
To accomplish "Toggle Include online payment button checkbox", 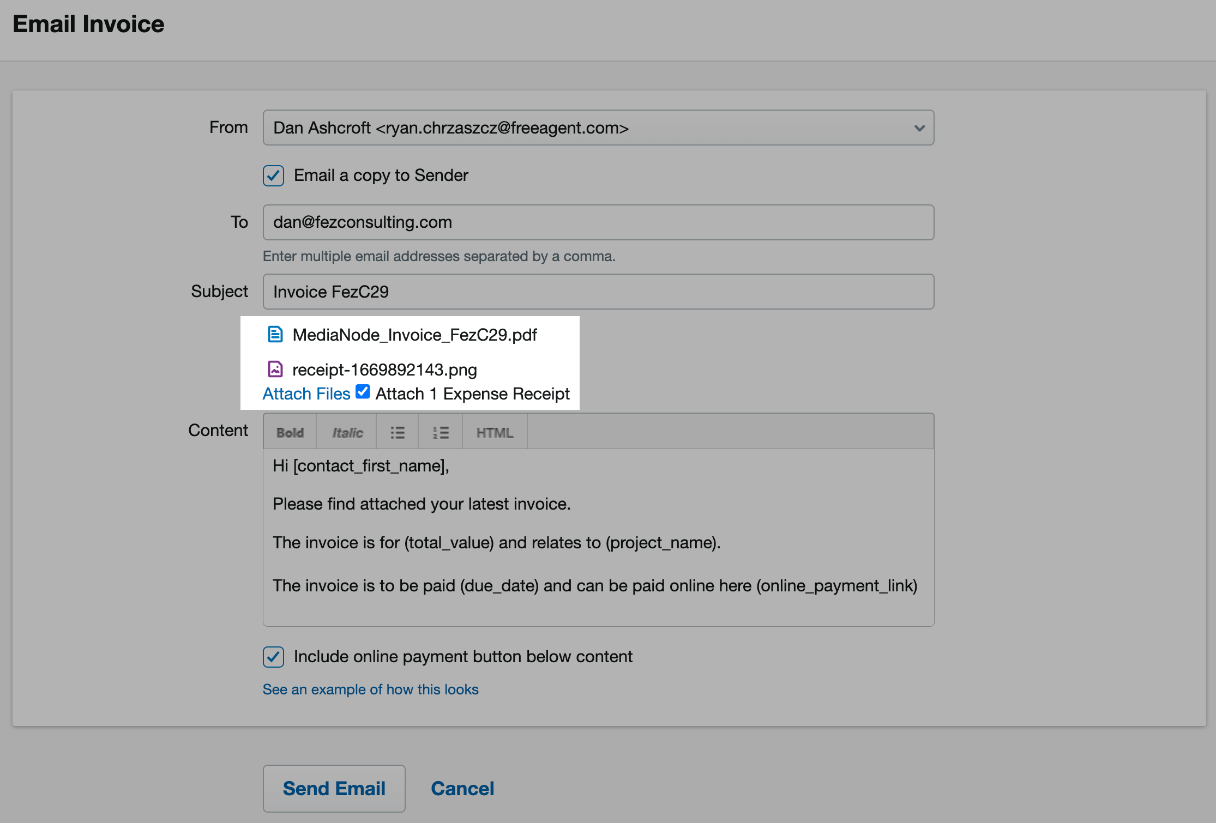I will coord(273,657).
